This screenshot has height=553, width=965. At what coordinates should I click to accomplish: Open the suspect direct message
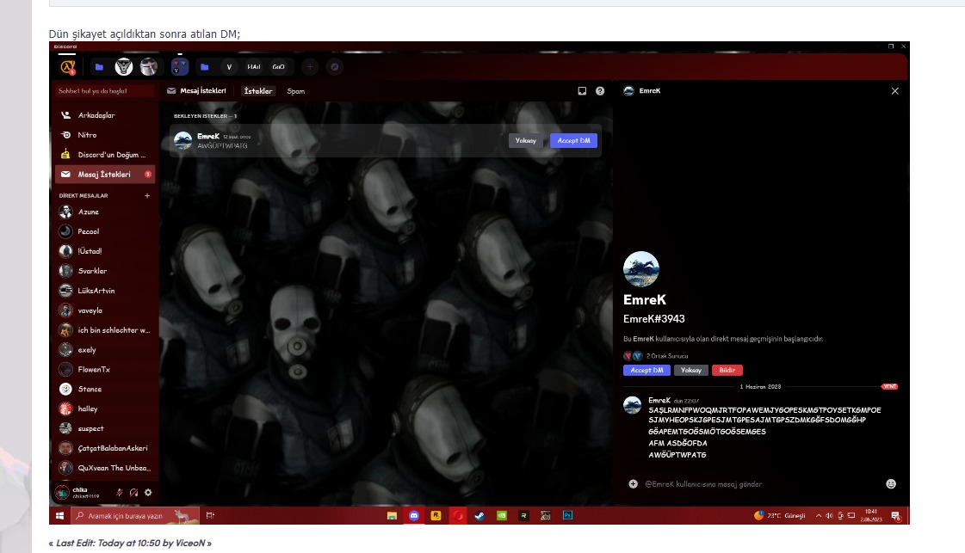[x=105, y=429]
